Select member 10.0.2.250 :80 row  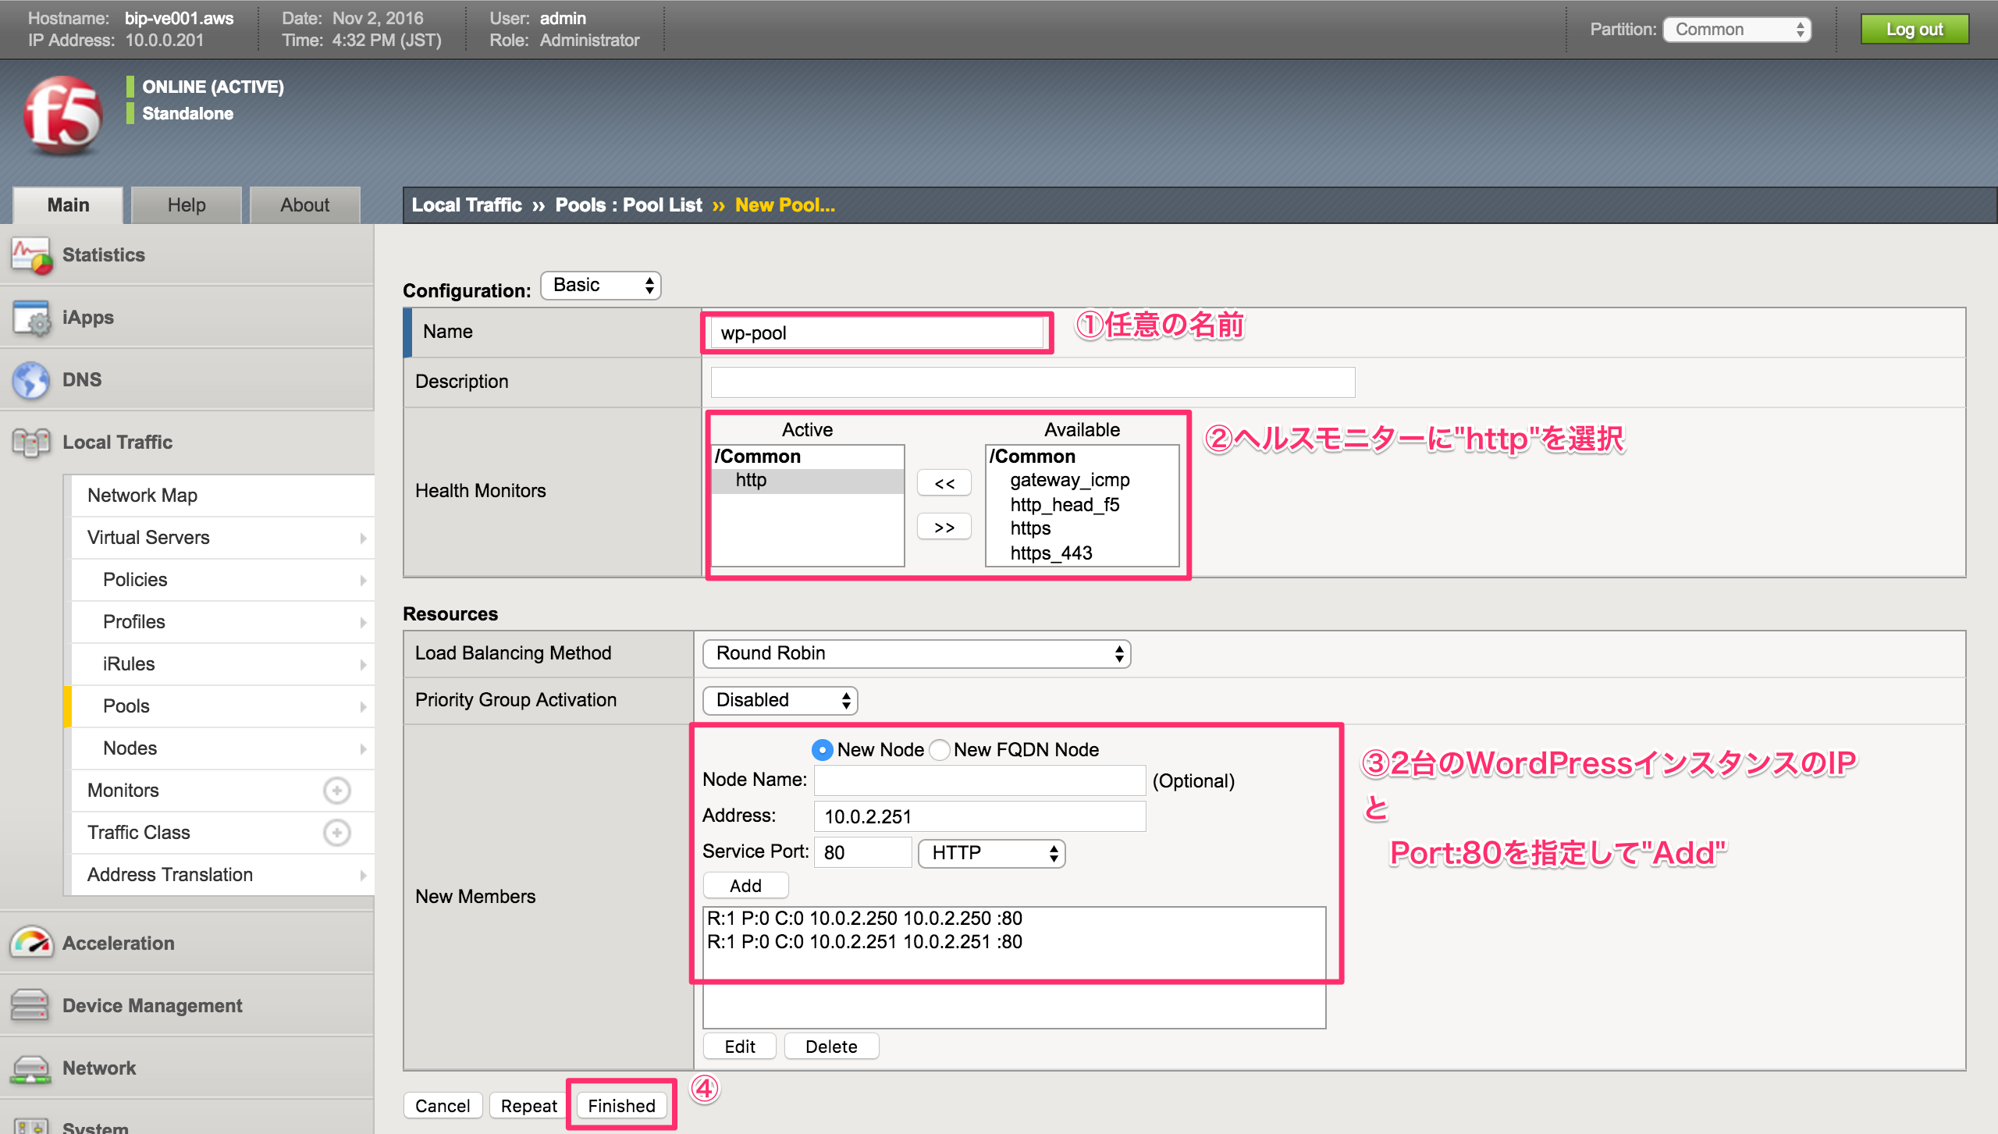(x=1014, y=919)
